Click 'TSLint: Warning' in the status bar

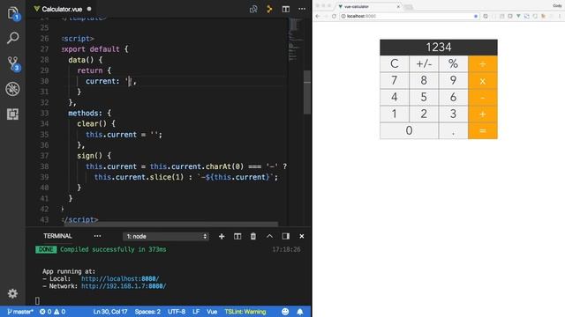(245, 312)
